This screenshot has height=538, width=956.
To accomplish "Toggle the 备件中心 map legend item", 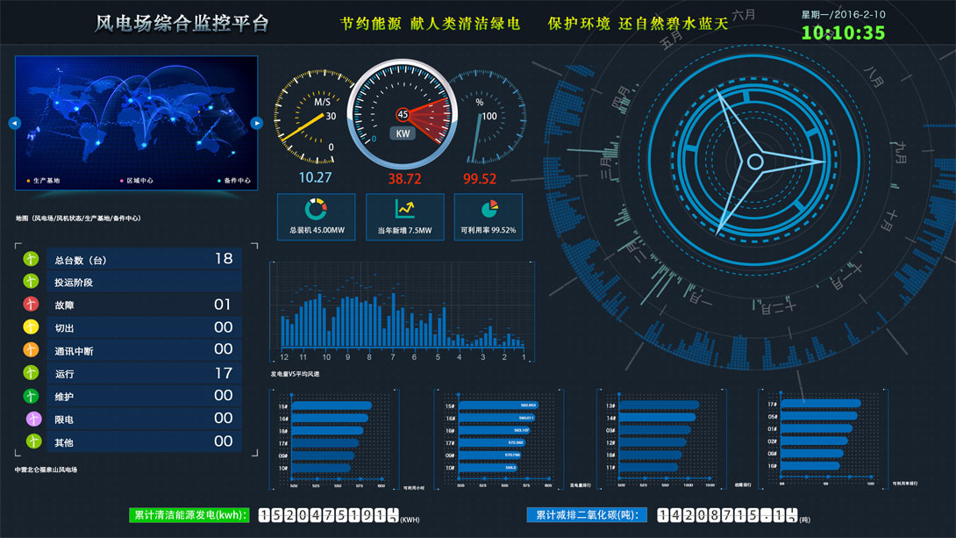I will click(x=234, y=181).
